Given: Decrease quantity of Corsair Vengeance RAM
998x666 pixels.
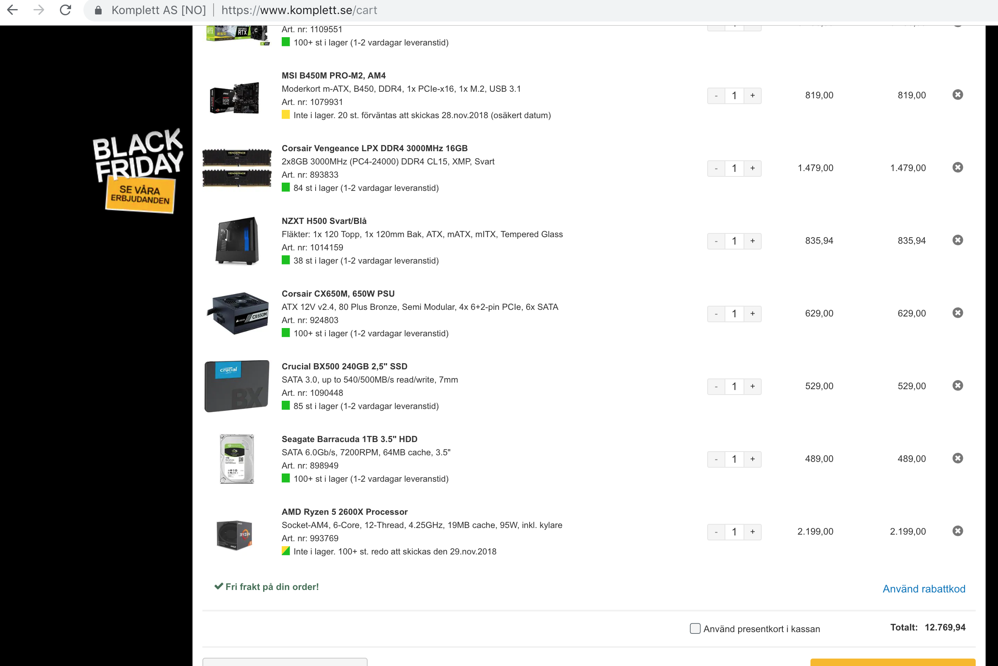Looking at the screenshot, I should tap(716, 169).
